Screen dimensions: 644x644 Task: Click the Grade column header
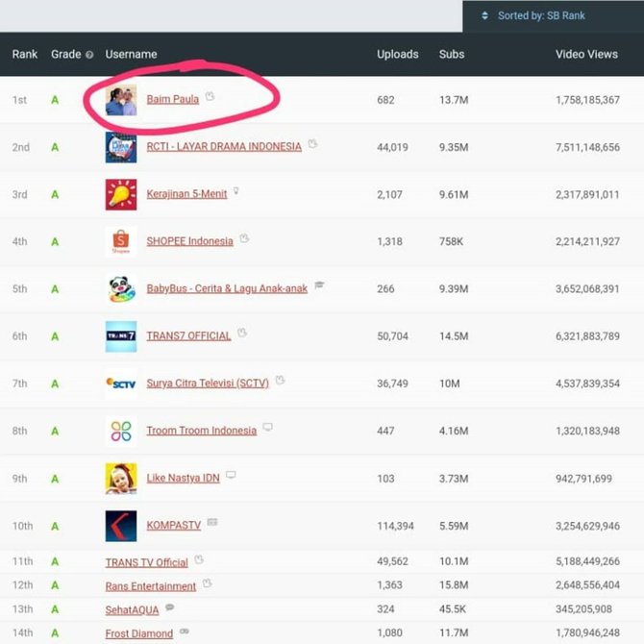pos(66,54)
